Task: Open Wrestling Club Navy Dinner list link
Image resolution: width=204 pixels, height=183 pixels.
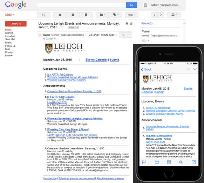Action: click(x=66, y=80)
